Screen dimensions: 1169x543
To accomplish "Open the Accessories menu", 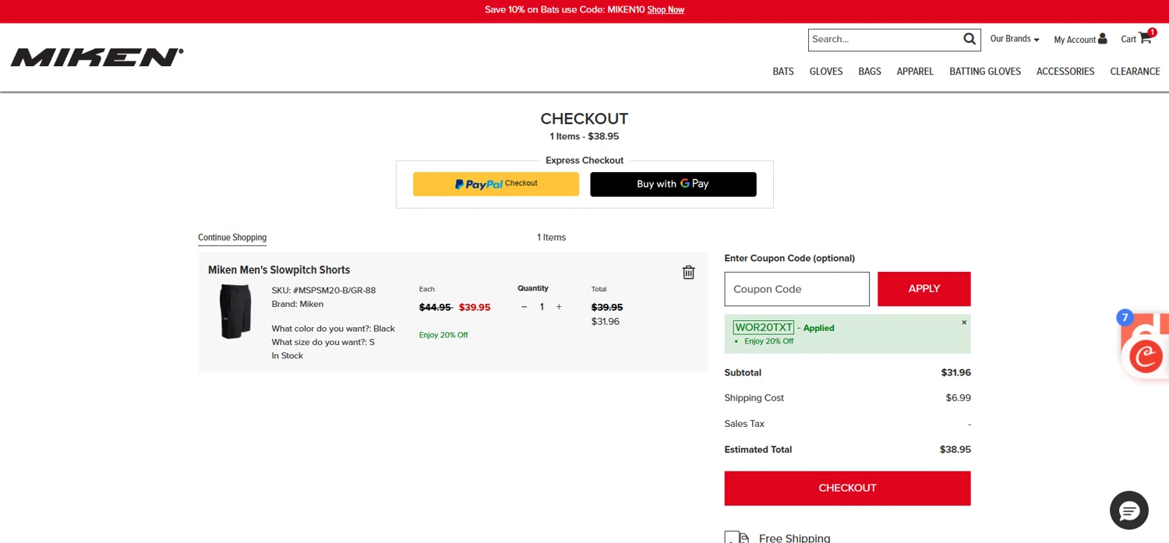I will [1065, 72].
